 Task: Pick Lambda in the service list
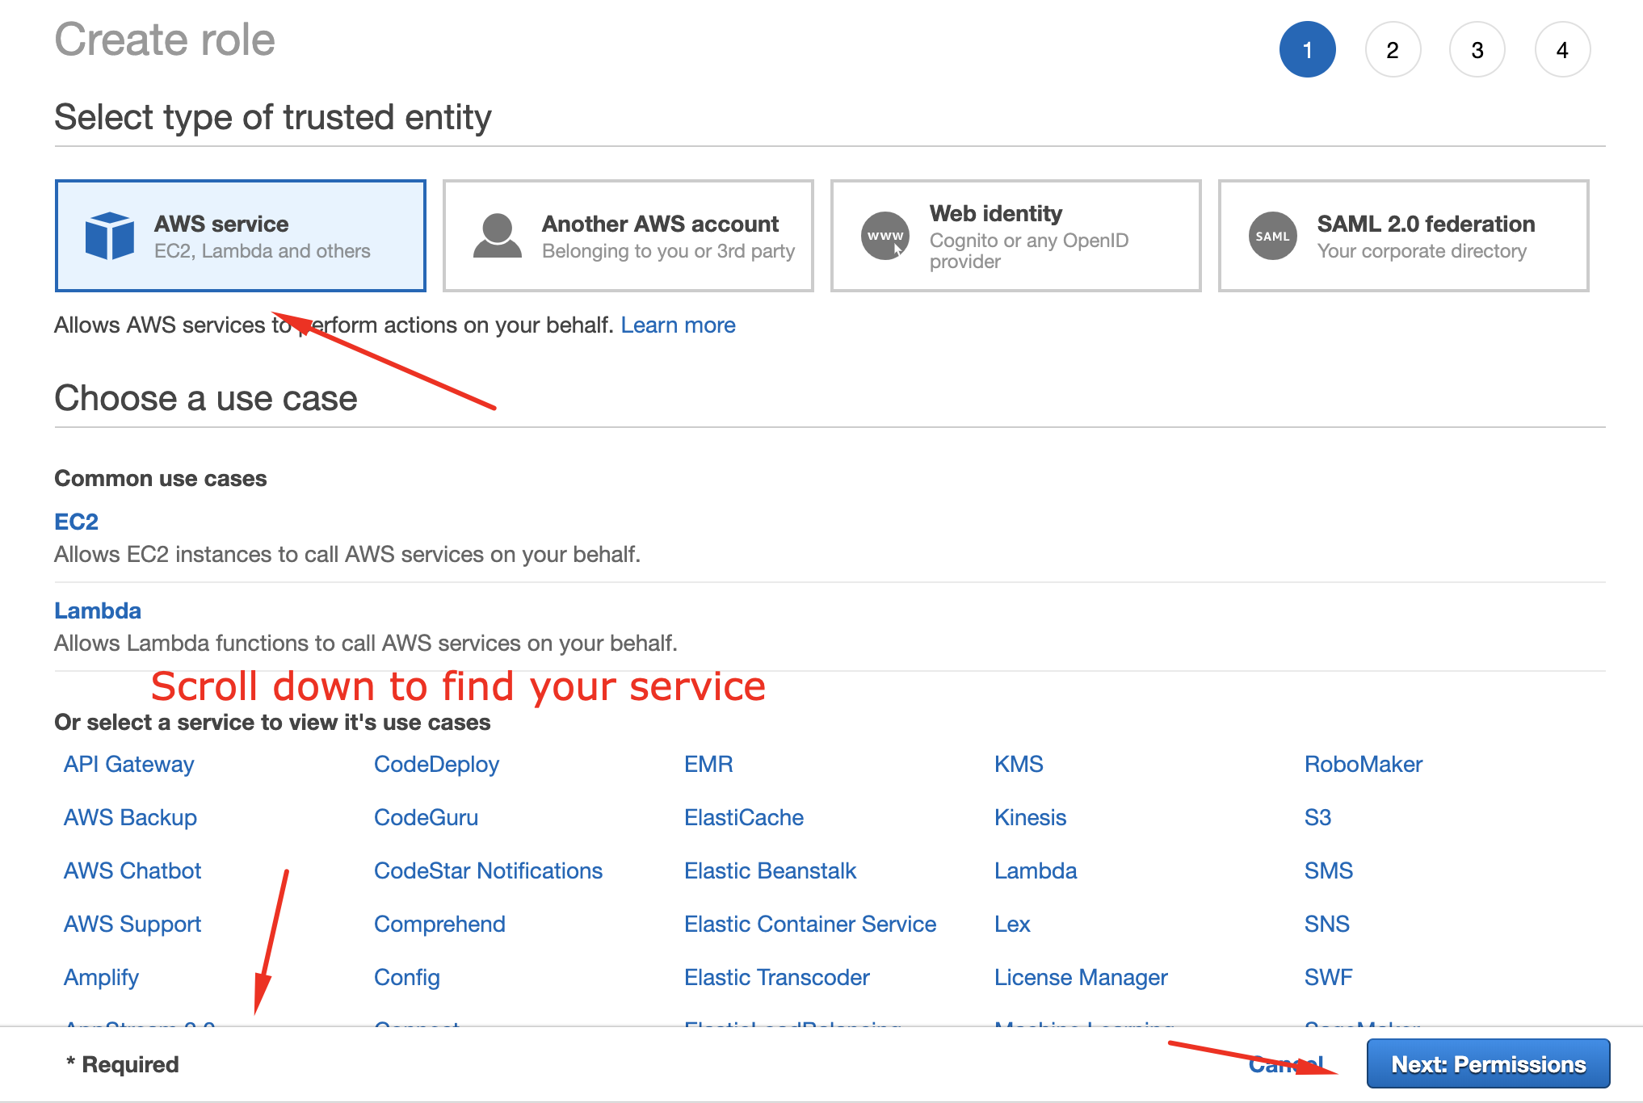(1036, 870)
